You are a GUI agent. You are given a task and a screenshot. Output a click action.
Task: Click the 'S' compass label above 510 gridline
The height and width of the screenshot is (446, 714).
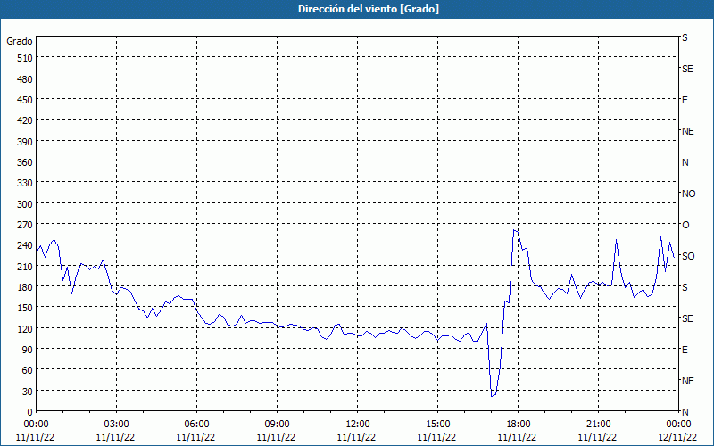point(685,37)
